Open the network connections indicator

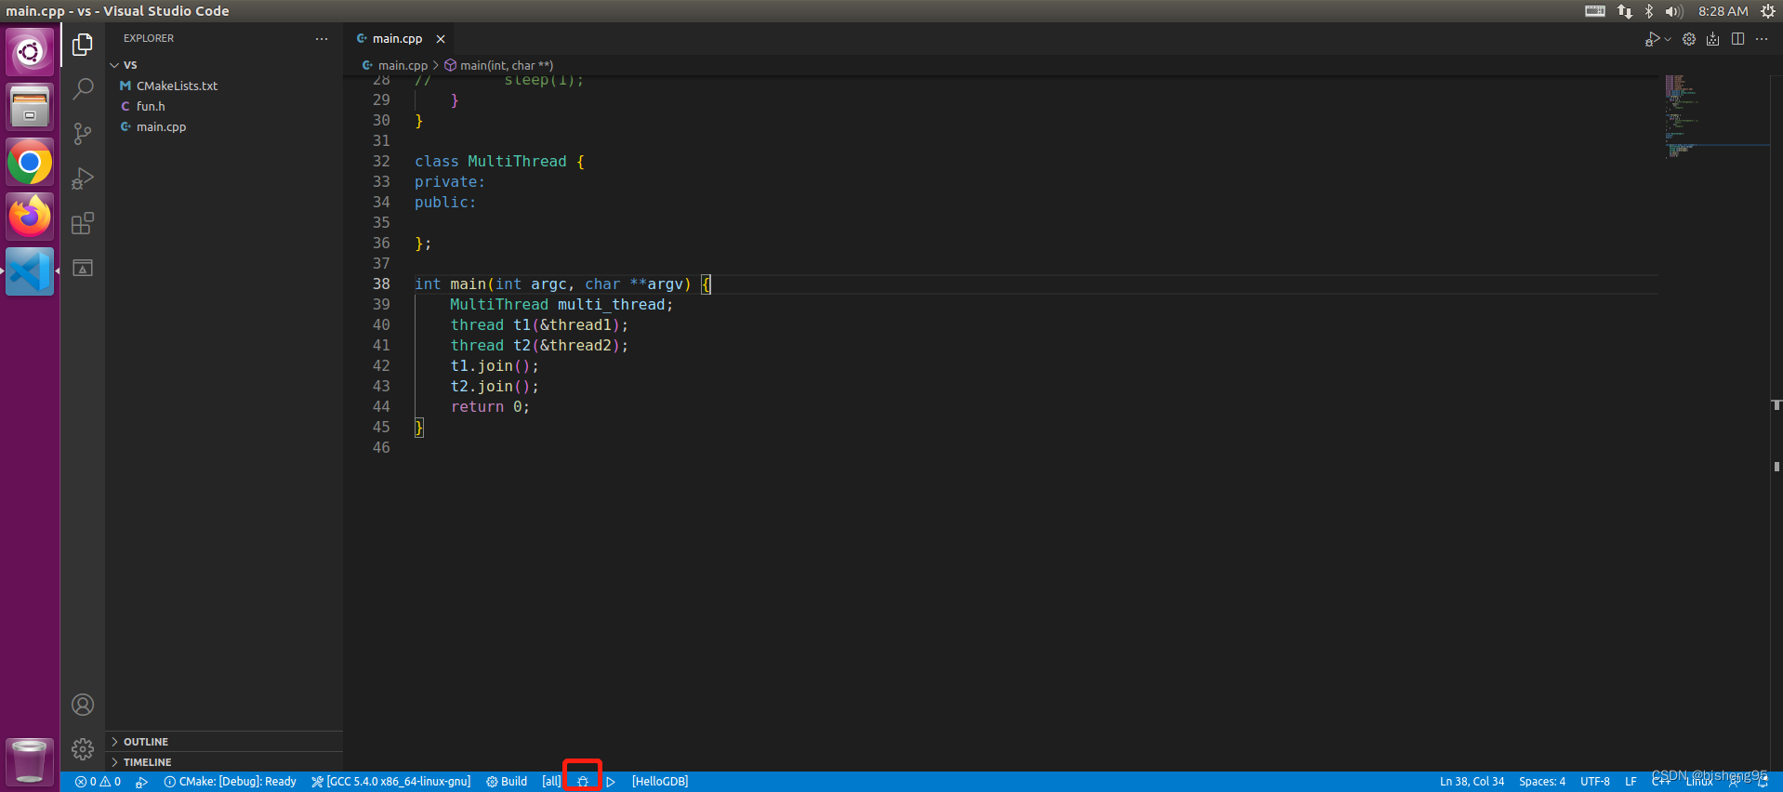point(1624,11)
